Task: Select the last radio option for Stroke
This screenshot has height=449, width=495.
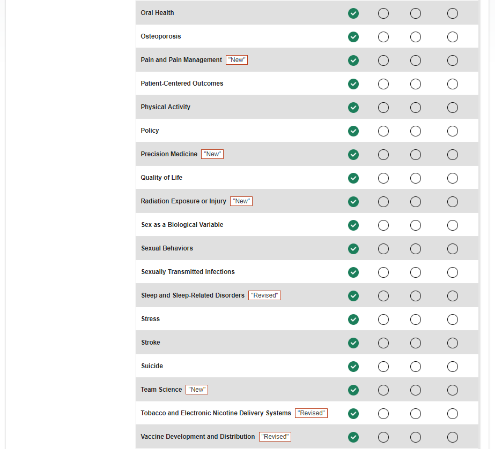Action: click(x=453, y=343)
